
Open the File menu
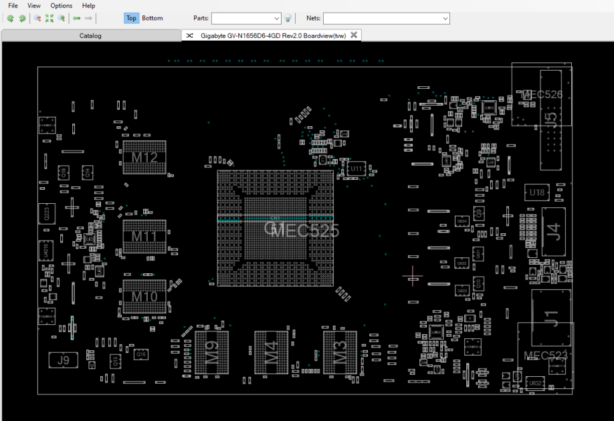13,5
